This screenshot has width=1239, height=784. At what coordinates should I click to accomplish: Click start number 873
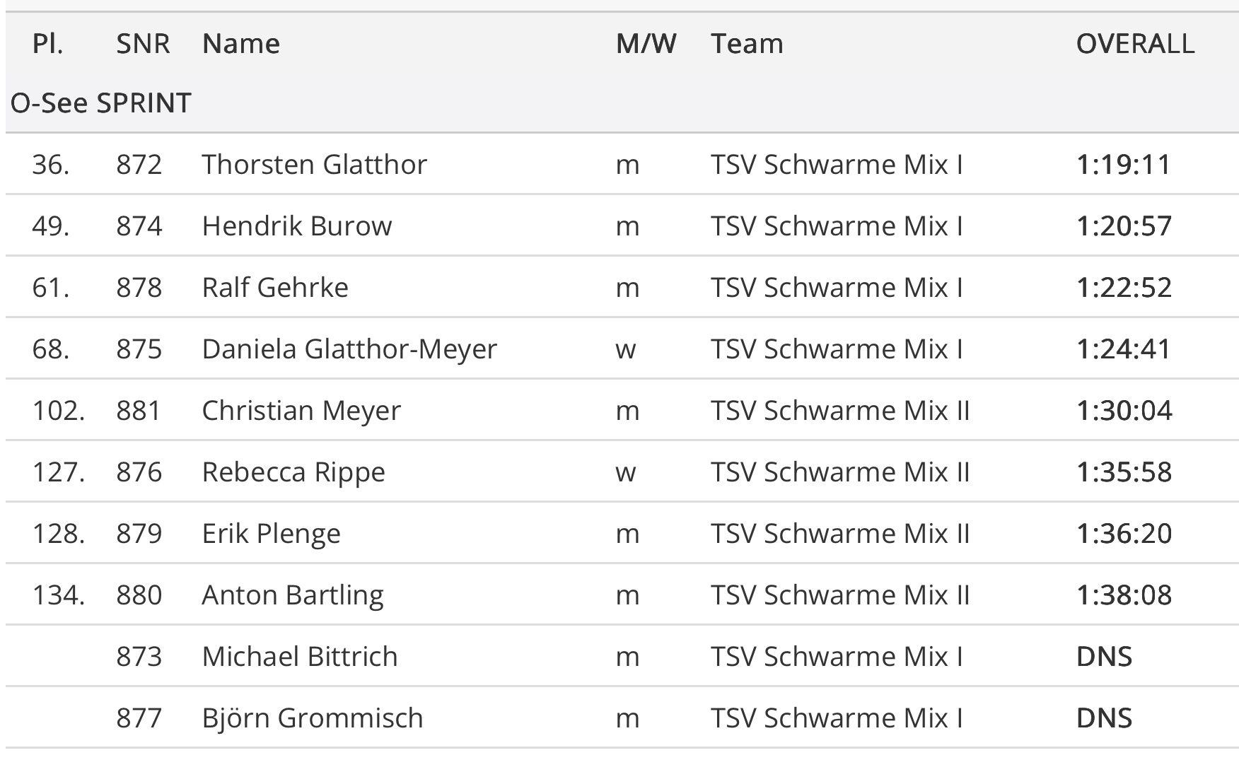[x=139, y=657]
